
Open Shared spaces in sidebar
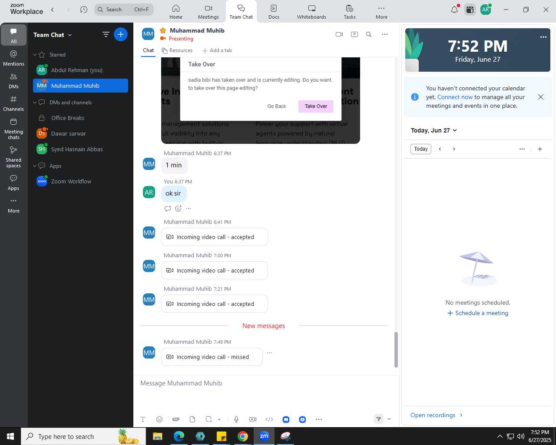pyautogui.click(x=13, y=156)
